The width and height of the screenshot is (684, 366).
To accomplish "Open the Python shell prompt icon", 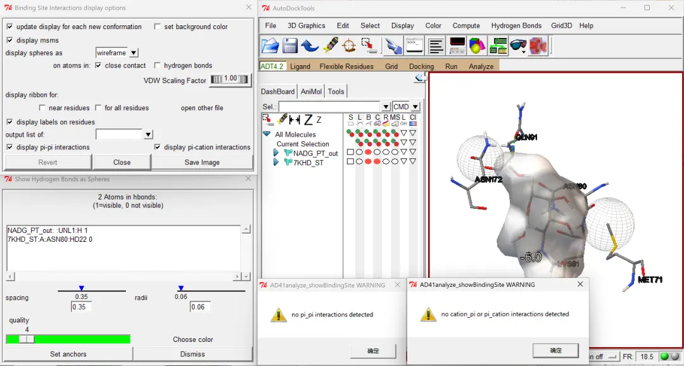I will click(414, 46).
